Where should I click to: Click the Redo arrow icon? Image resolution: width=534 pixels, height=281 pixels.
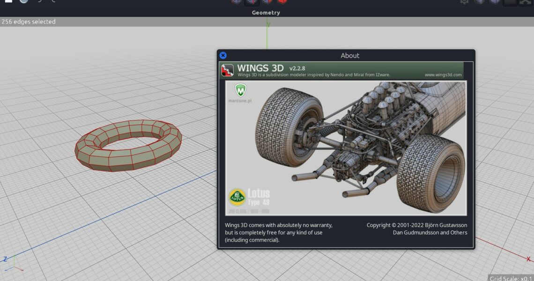click(53, 1)
